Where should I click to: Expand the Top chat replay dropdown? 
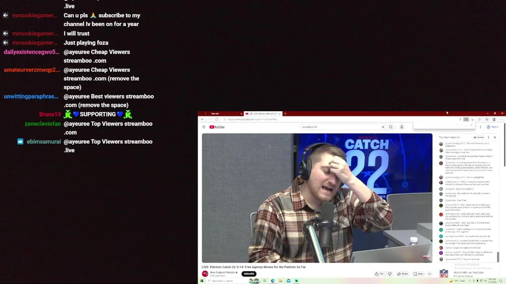tap(449, 137)
